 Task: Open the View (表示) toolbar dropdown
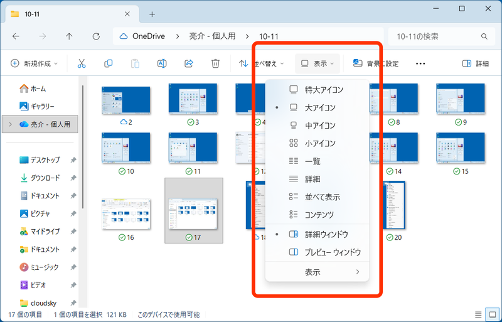pyautogui.click(x=318, y=63)
